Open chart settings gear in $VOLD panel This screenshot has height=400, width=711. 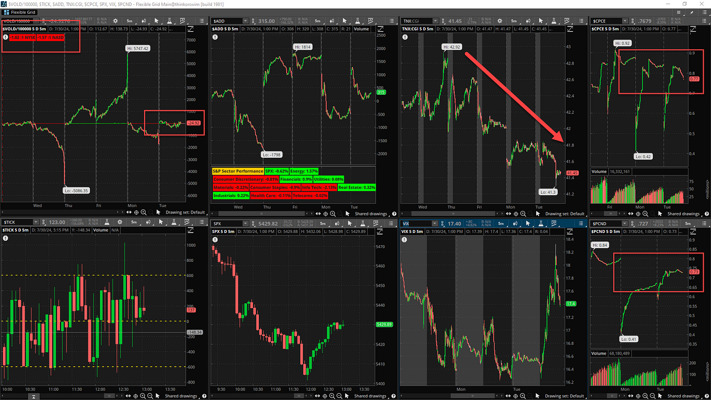115,21
